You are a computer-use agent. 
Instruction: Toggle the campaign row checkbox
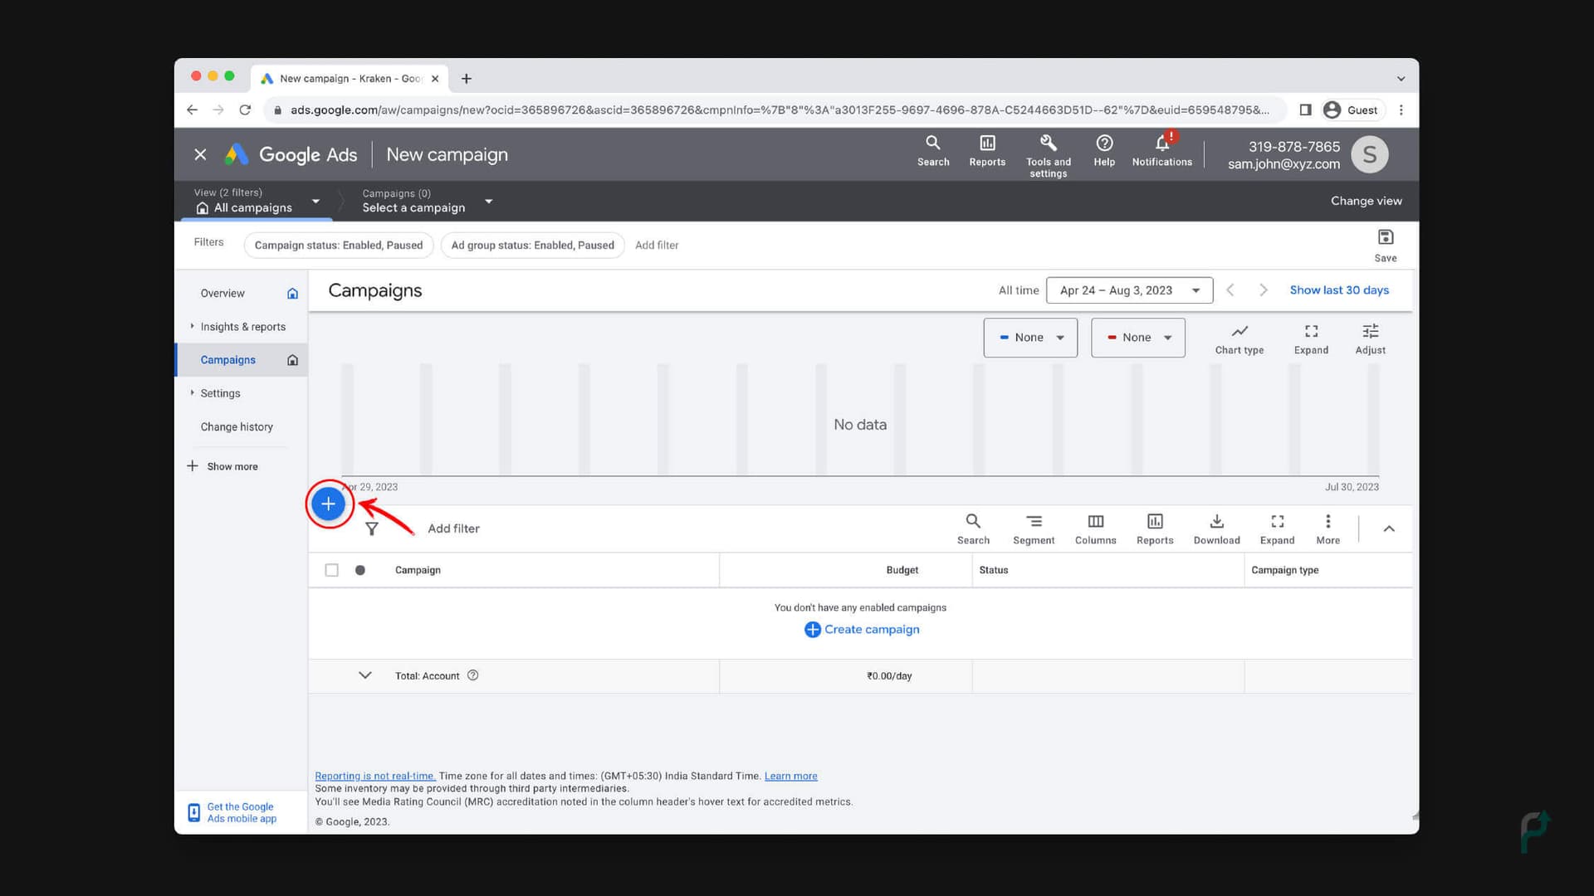click(332, 570)
